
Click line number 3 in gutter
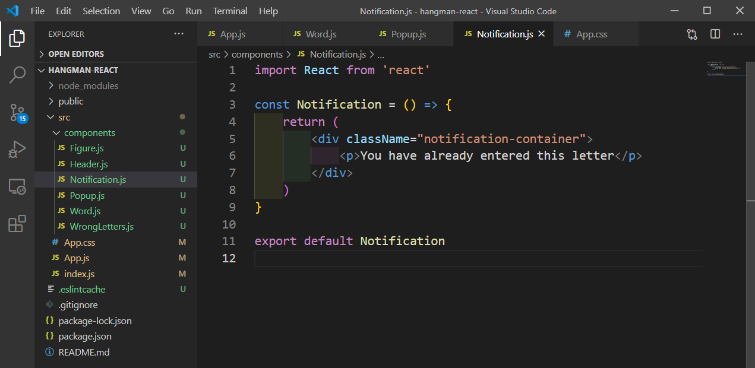click(232, 104)
